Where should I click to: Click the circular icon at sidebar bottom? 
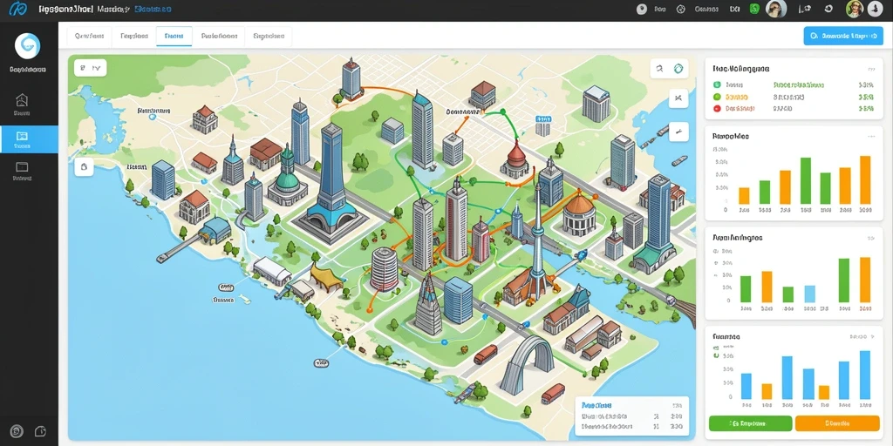point(17,430)
